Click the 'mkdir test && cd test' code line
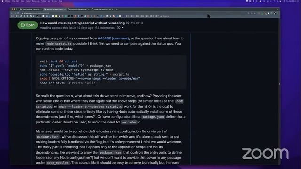The image size is (301, 169). 58,61
